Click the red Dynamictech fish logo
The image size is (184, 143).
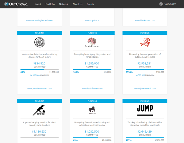point(145,42)
